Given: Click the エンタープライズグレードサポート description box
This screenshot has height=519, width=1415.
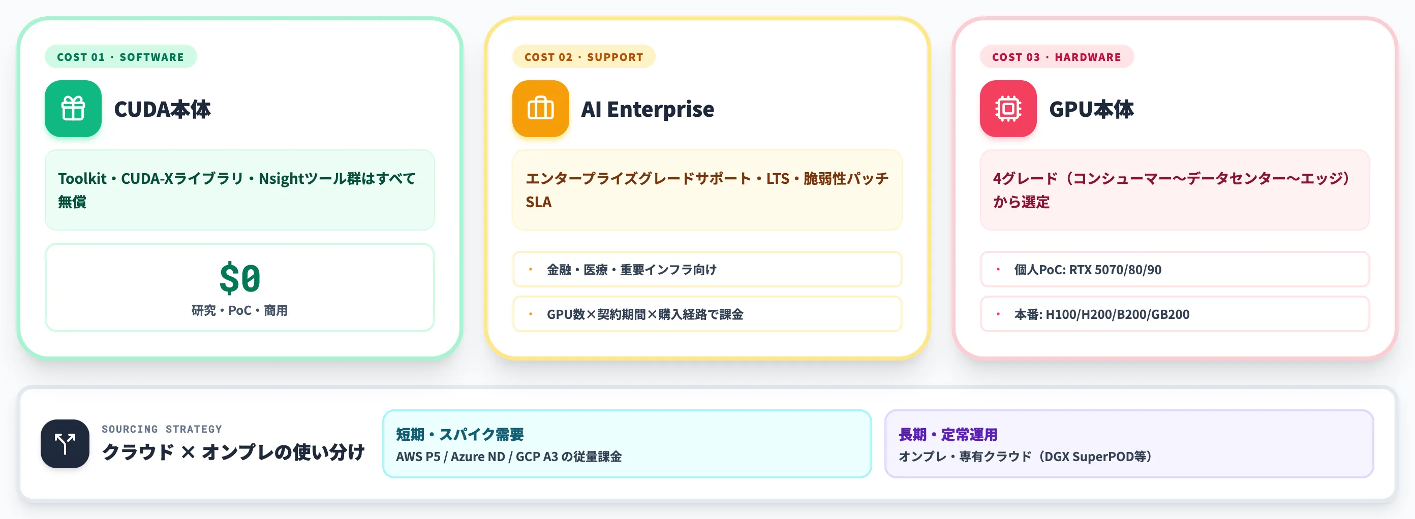Looking at the screenshot, I should pyautogui.click(x=707, y=190).
